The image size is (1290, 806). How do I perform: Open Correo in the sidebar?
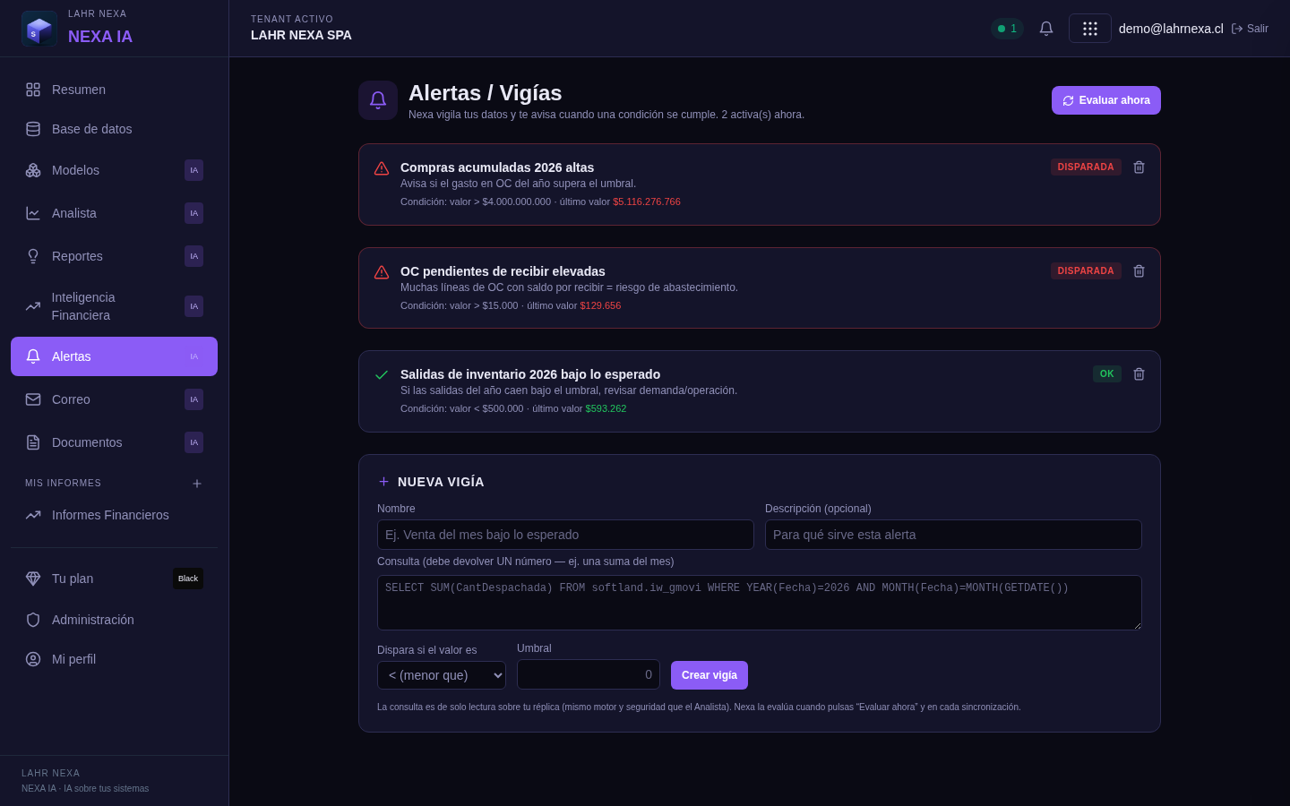click(114, 399)
